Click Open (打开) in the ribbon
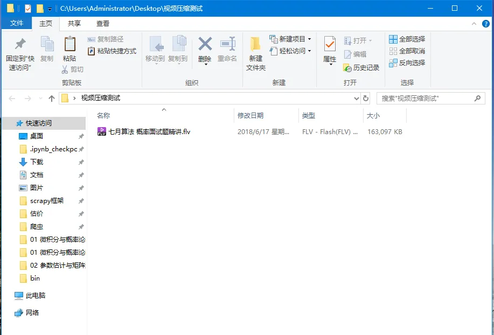This screenshot has width=494, height=335. pyautogui.click(x=358, y=40)
